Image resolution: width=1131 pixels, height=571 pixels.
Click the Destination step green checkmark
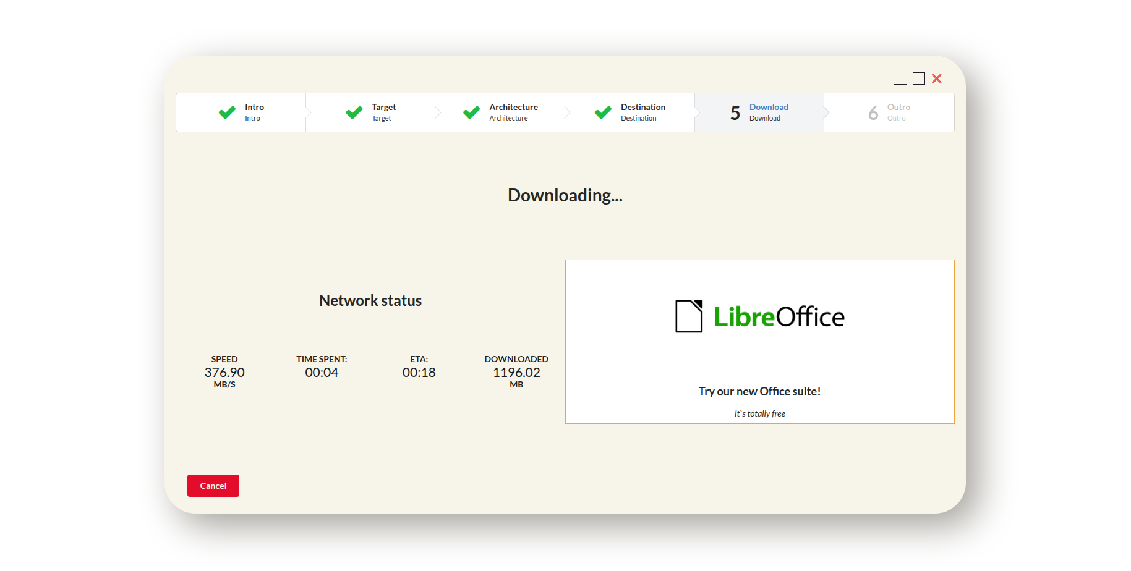pos(603,112)
